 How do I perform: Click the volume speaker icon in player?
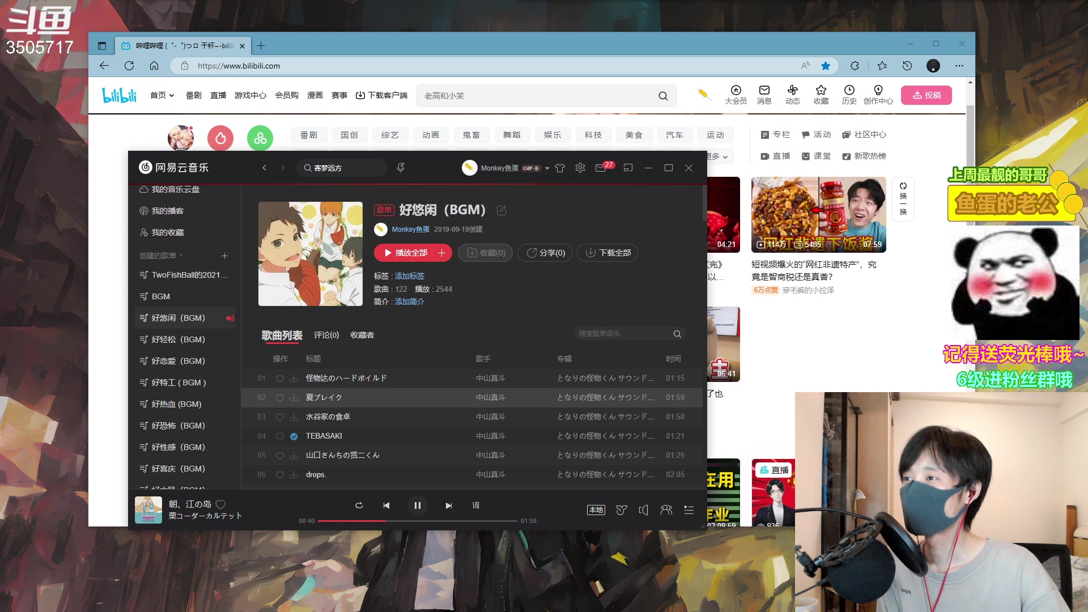tap(644, 509)
